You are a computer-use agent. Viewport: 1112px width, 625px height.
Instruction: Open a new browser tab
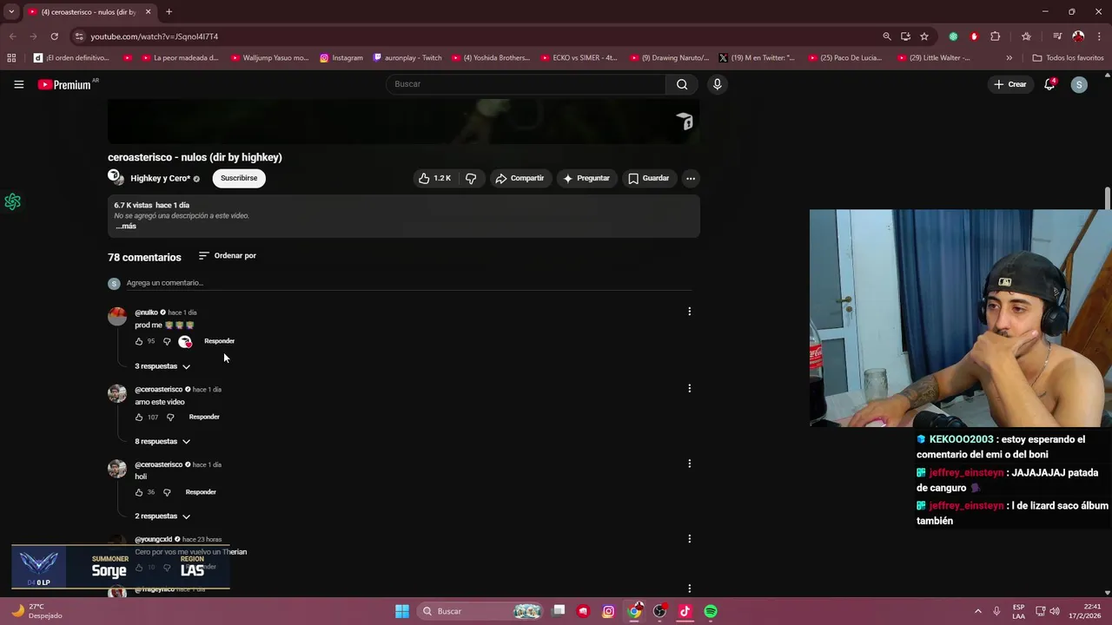tap(169, 12)
